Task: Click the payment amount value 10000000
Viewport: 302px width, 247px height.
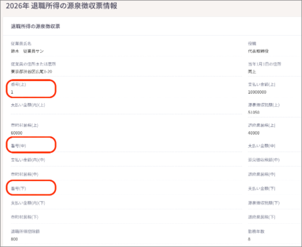Action: pyautogui.click(x=257, y=92)
